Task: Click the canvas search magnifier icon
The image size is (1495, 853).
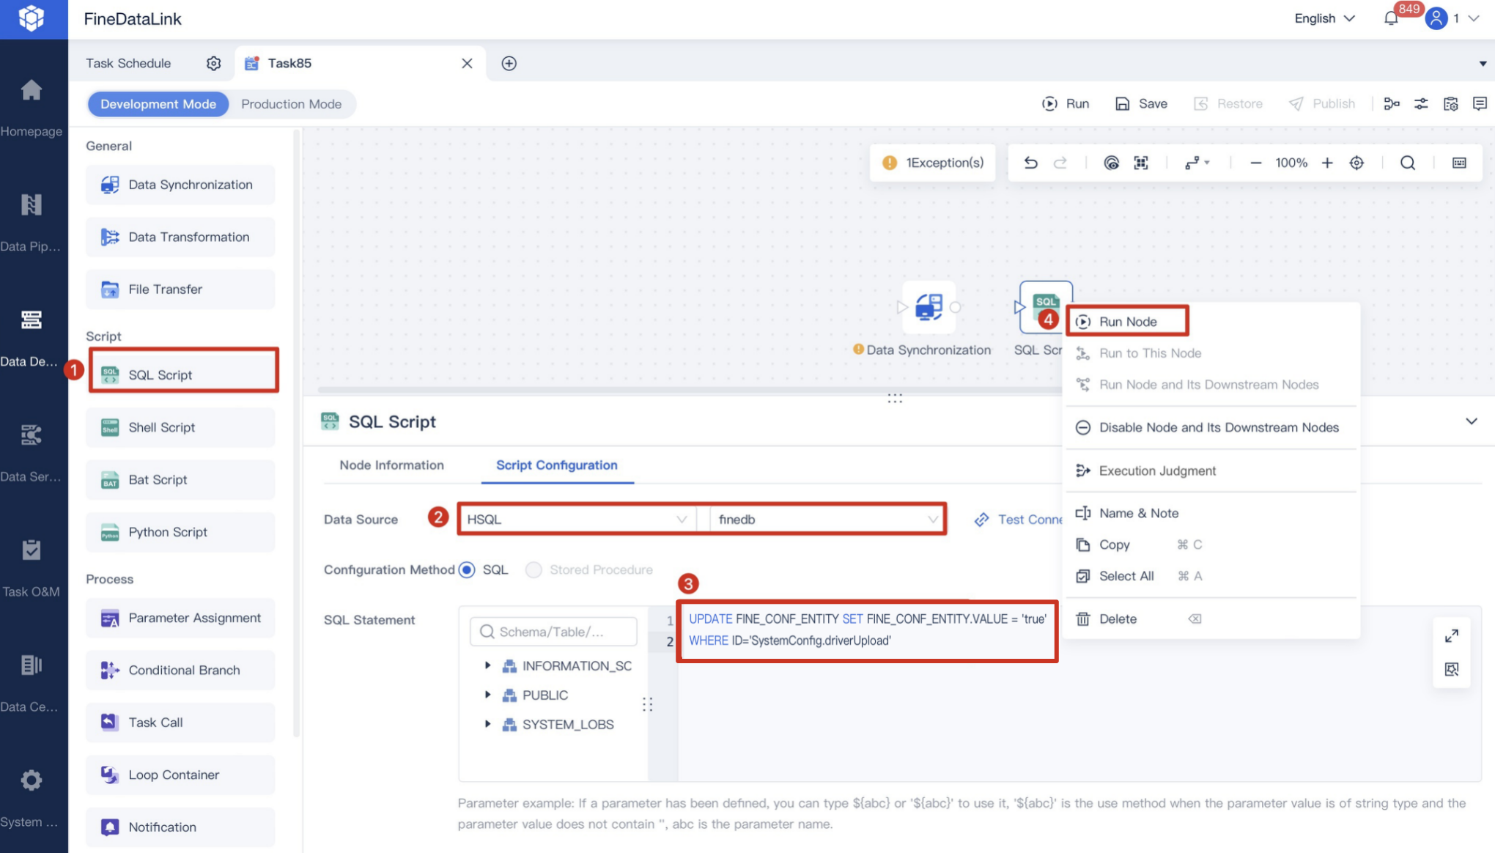Action: (x=1407, y=163)
